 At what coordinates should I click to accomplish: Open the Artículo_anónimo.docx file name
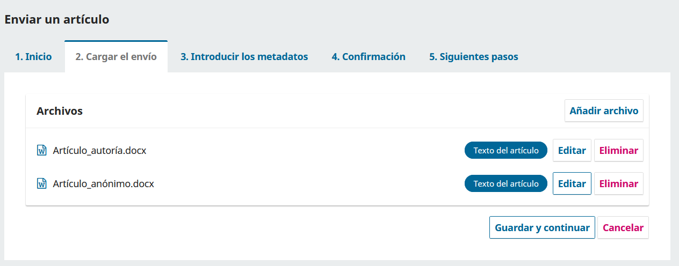[x=103, y=183]
